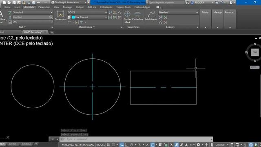Image resolution: width=261 pixels, height=147 pixels.
Task: Click the Plot printer icon
Action: coord(33,2)
